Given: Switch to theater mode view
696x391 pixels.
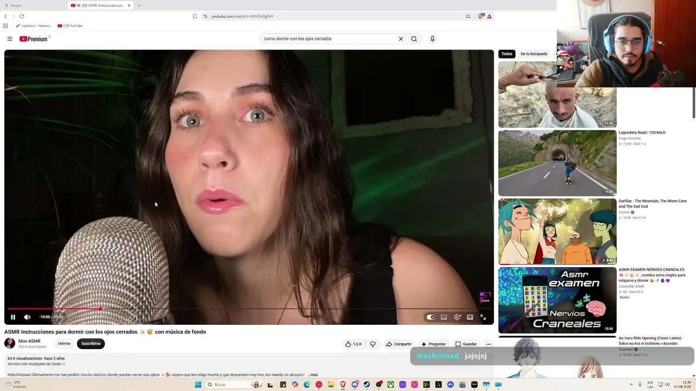Looking at the screenshot, I should coord(470,317).
